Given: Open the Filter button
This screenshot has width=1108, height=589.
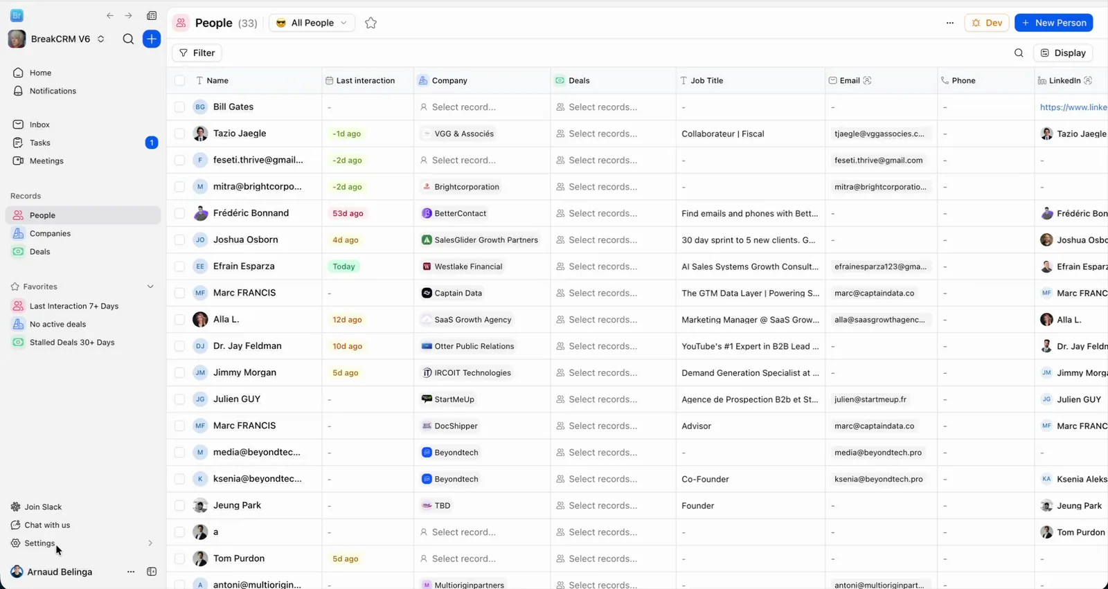Looking at the screenshot, I should pos(197,53).
